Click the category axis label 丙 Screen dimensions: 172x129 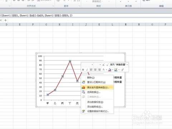tap(62, 103)
